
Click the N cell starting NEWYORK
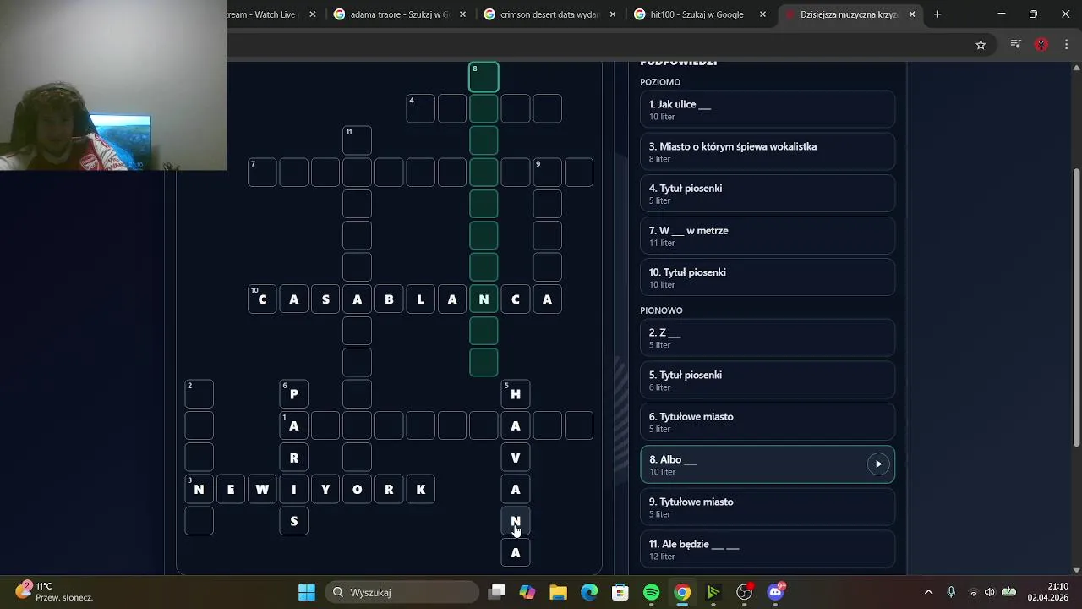[199, 490]
